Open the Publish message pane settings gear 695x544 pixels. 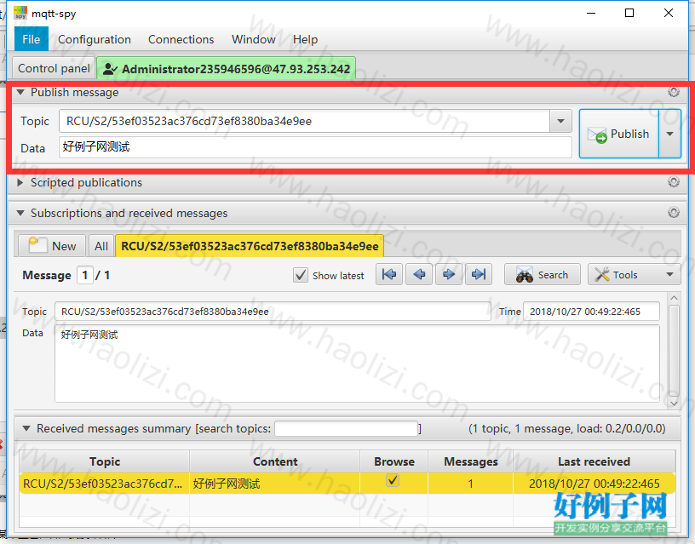pos(673,92)
